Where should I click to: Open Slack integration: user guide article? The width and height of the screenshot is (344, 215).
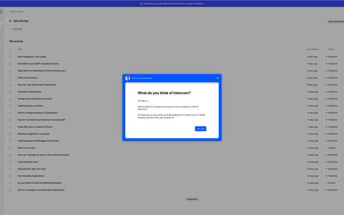click(x=32, y=57)
